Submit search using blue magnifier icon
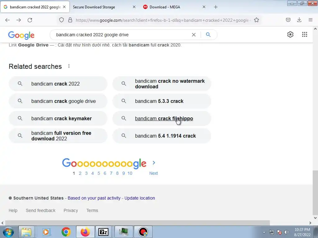This screenshot has width=318, height=238. pos(208,35)
